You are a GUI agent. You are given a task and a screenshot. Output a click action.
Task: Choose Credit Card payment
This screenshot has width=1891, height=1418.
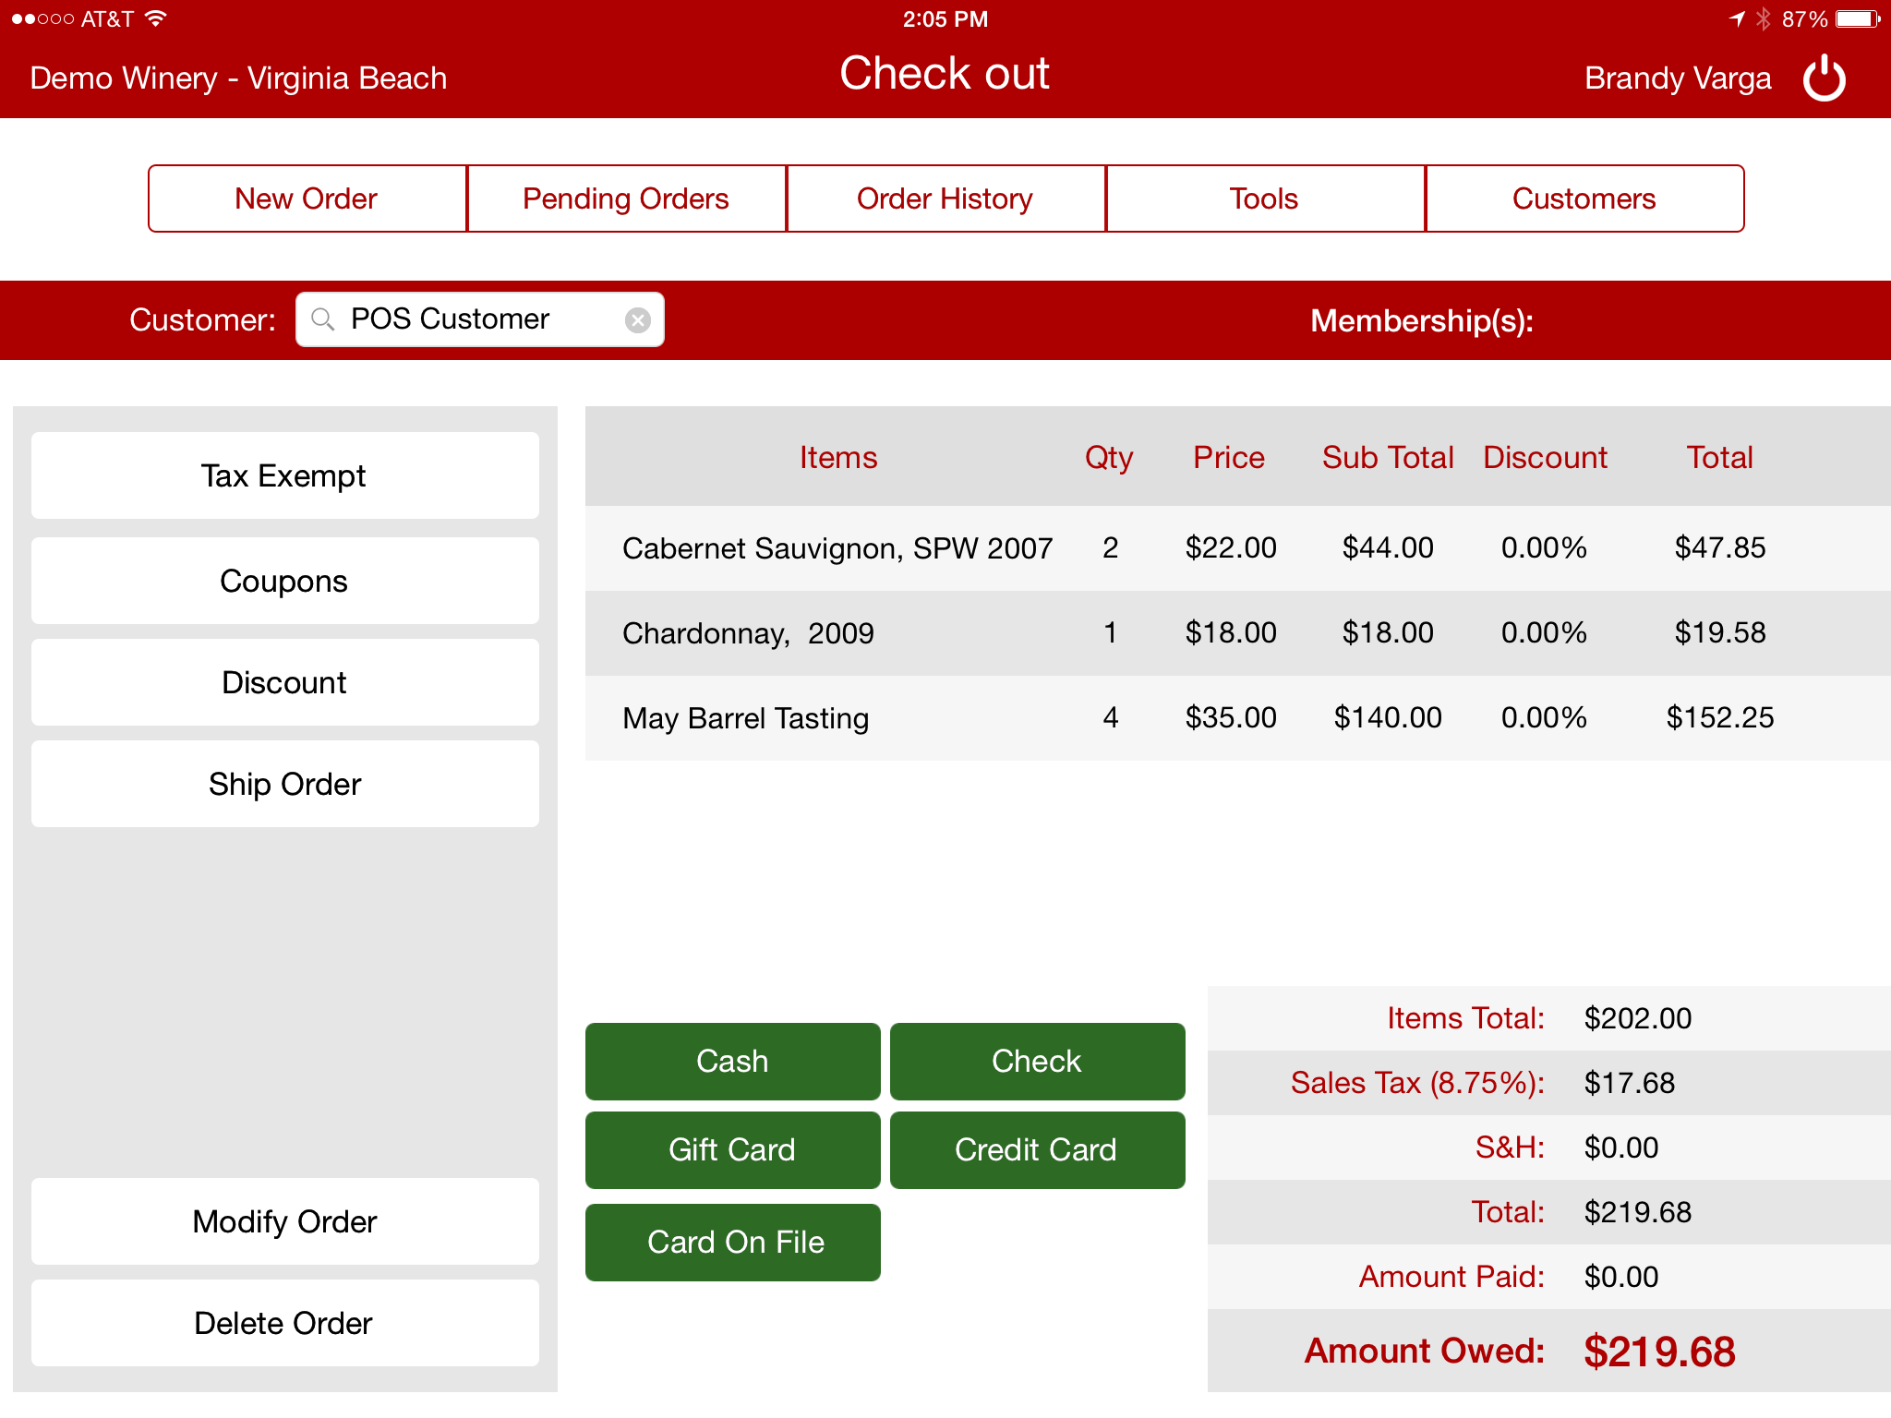point(1036,1149)
